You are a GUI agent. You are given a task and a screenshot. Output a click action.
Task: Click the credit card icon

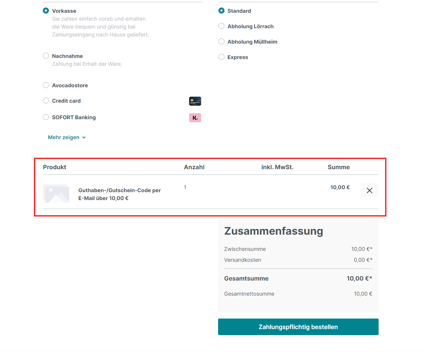point(195,101)
